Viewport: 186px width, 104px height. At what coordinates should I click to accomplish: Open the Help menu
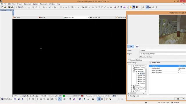(x=58, y=4)
